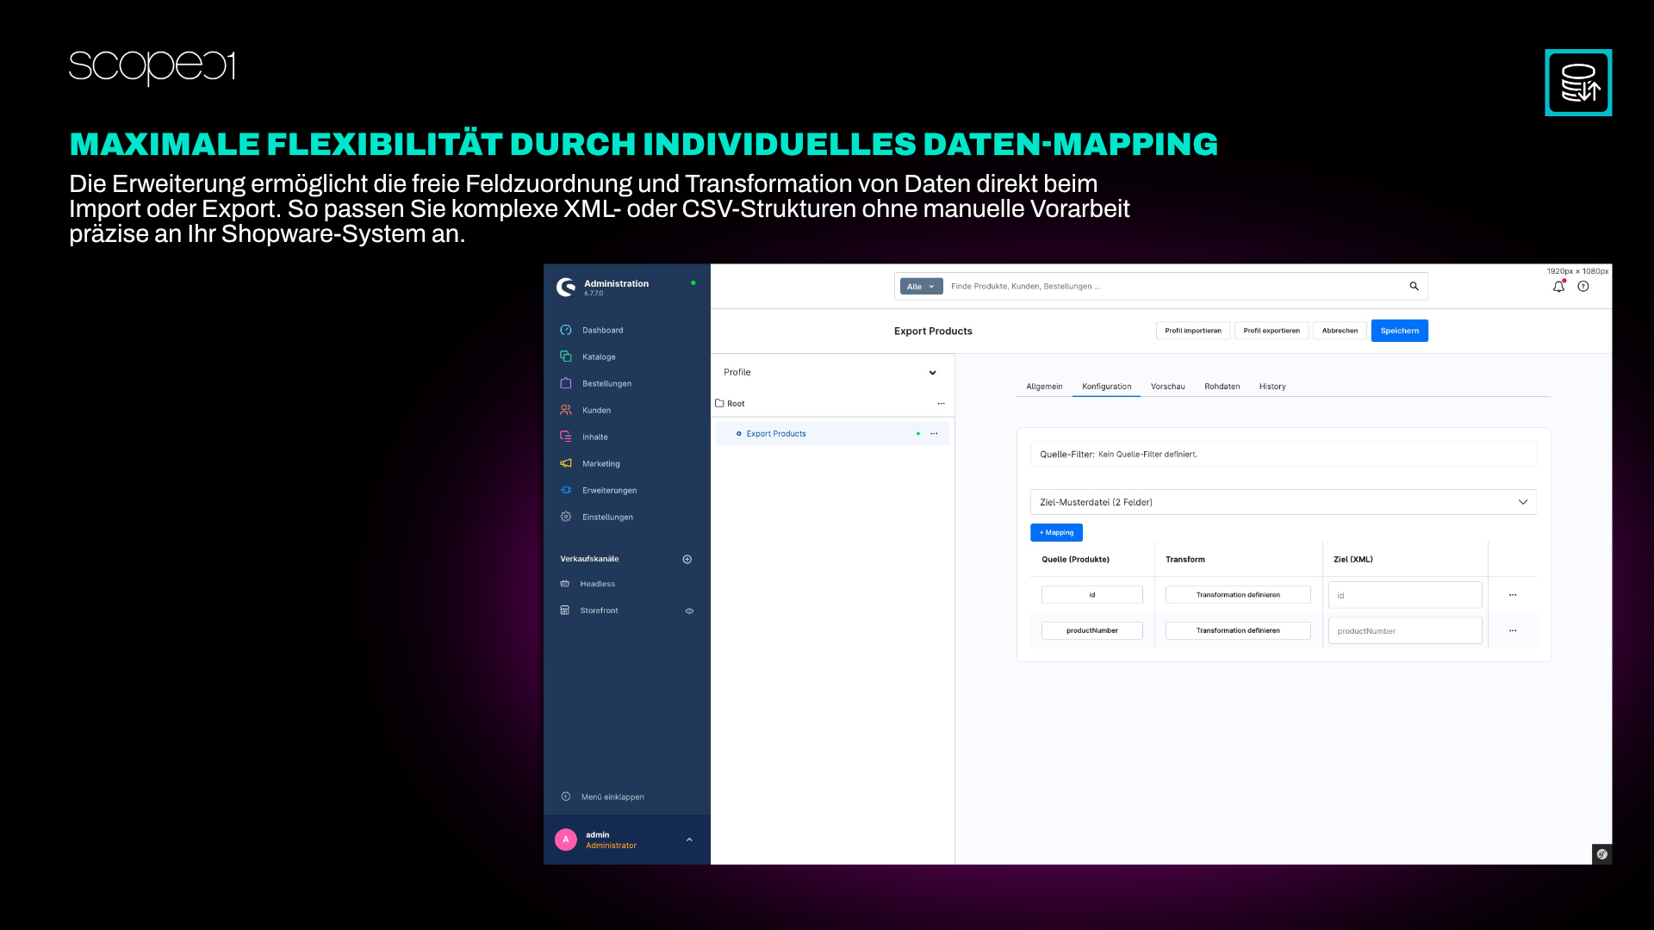The image size is (1654, 930).
Task: Edit the productNumber target XML field
Action: point(1405,630)
